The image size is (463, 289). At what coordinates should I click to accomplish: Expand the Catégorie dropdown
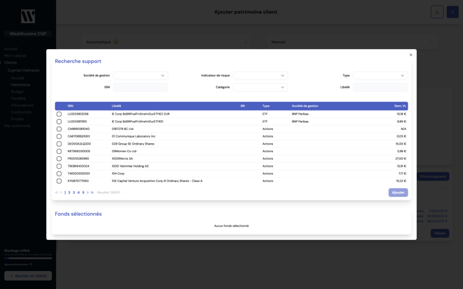point(260,87)
